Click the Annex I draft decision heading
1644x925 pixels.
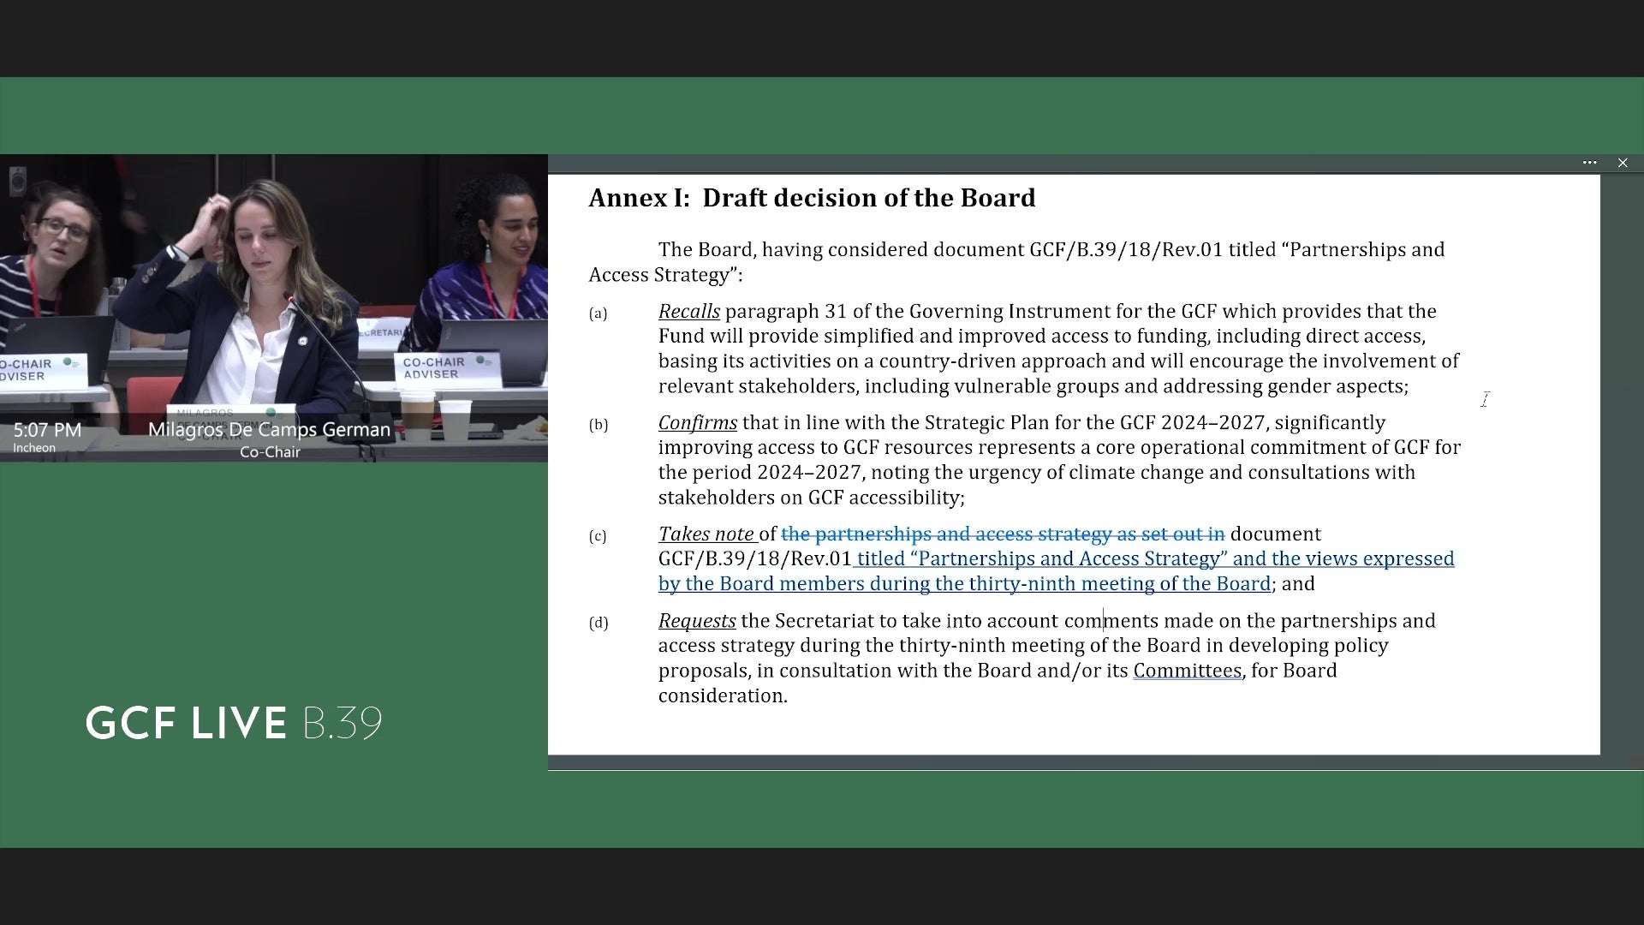[x=812, y=198]
